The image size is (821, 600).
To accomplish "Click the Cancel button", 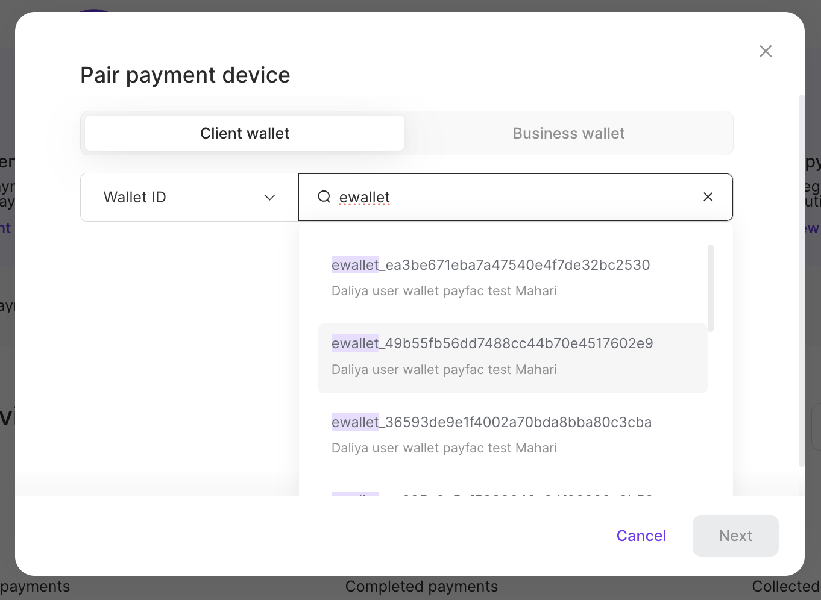I will 641,536.
